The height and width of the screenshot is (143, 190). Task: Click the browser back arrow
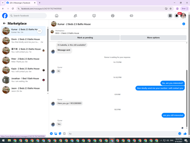point(3,9)
